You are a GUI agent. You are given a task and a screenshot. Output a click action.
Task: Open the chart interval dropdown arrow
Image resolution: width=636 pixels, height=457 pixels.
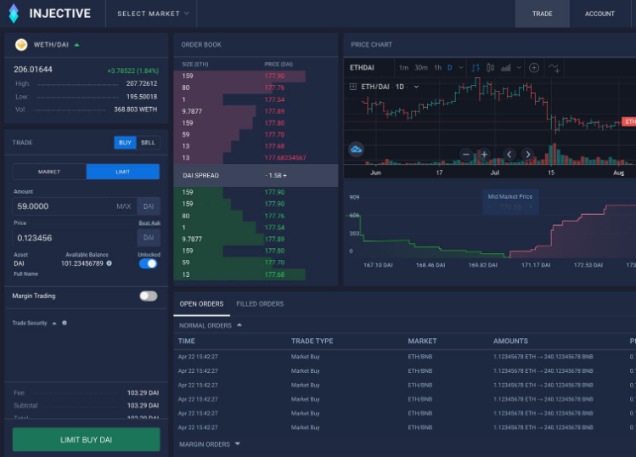[x=461, y=68]
